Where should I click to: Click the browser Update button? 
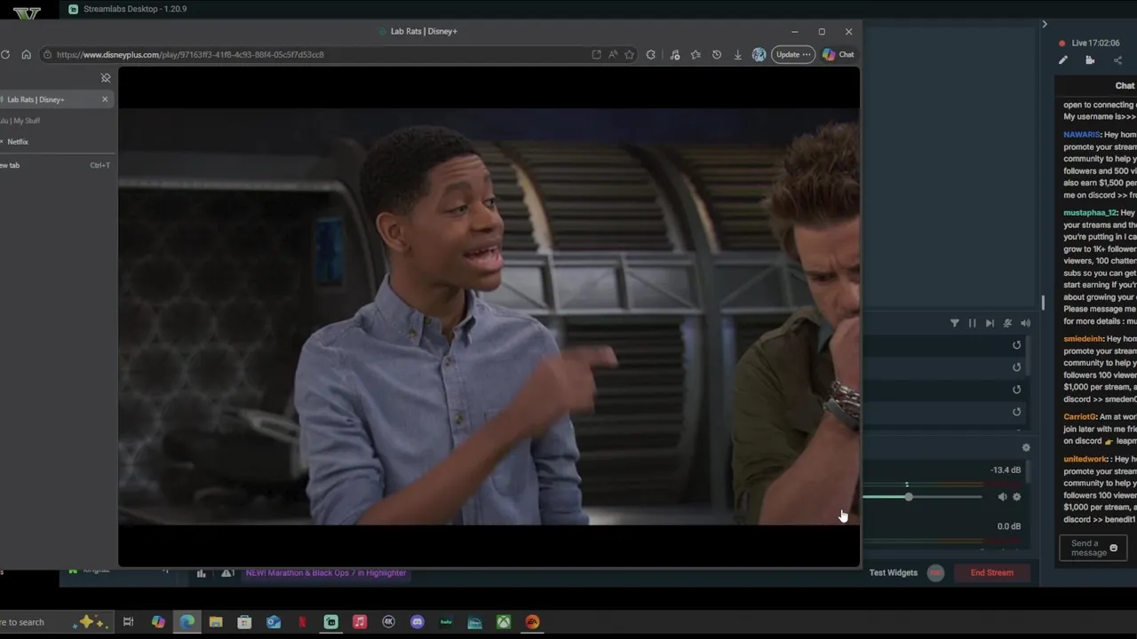click(x=792, y=54)
